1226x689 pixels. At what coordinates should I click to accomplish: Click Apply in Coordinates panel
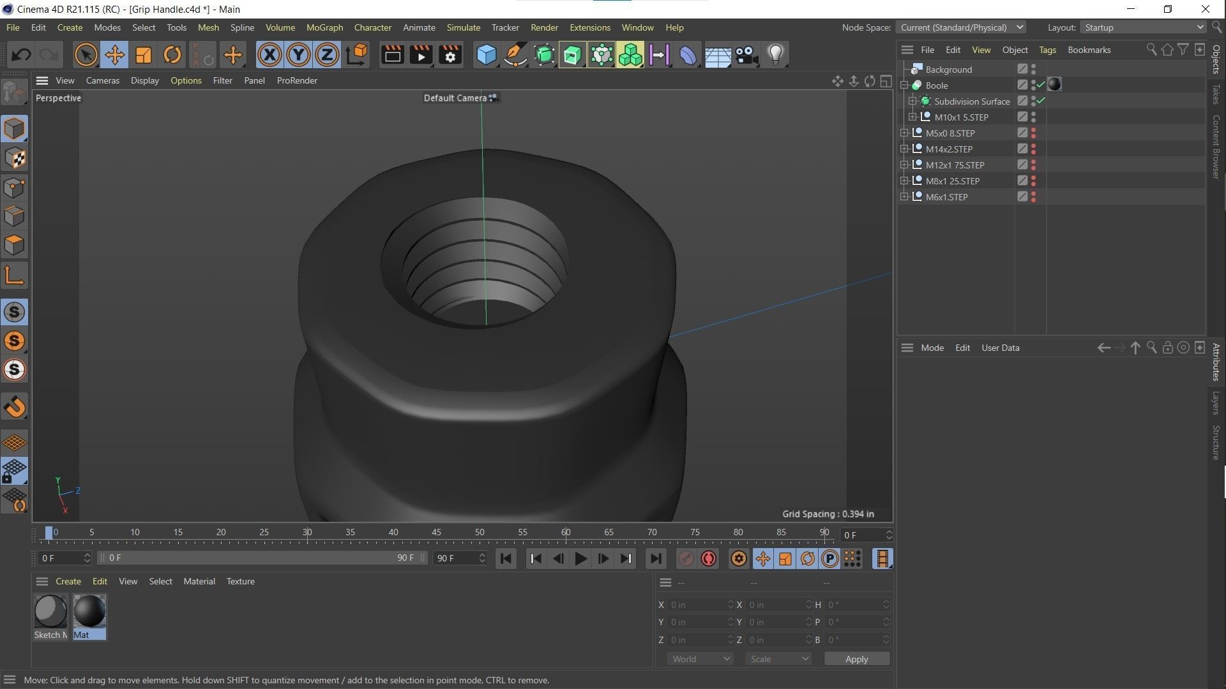[856, 659]
